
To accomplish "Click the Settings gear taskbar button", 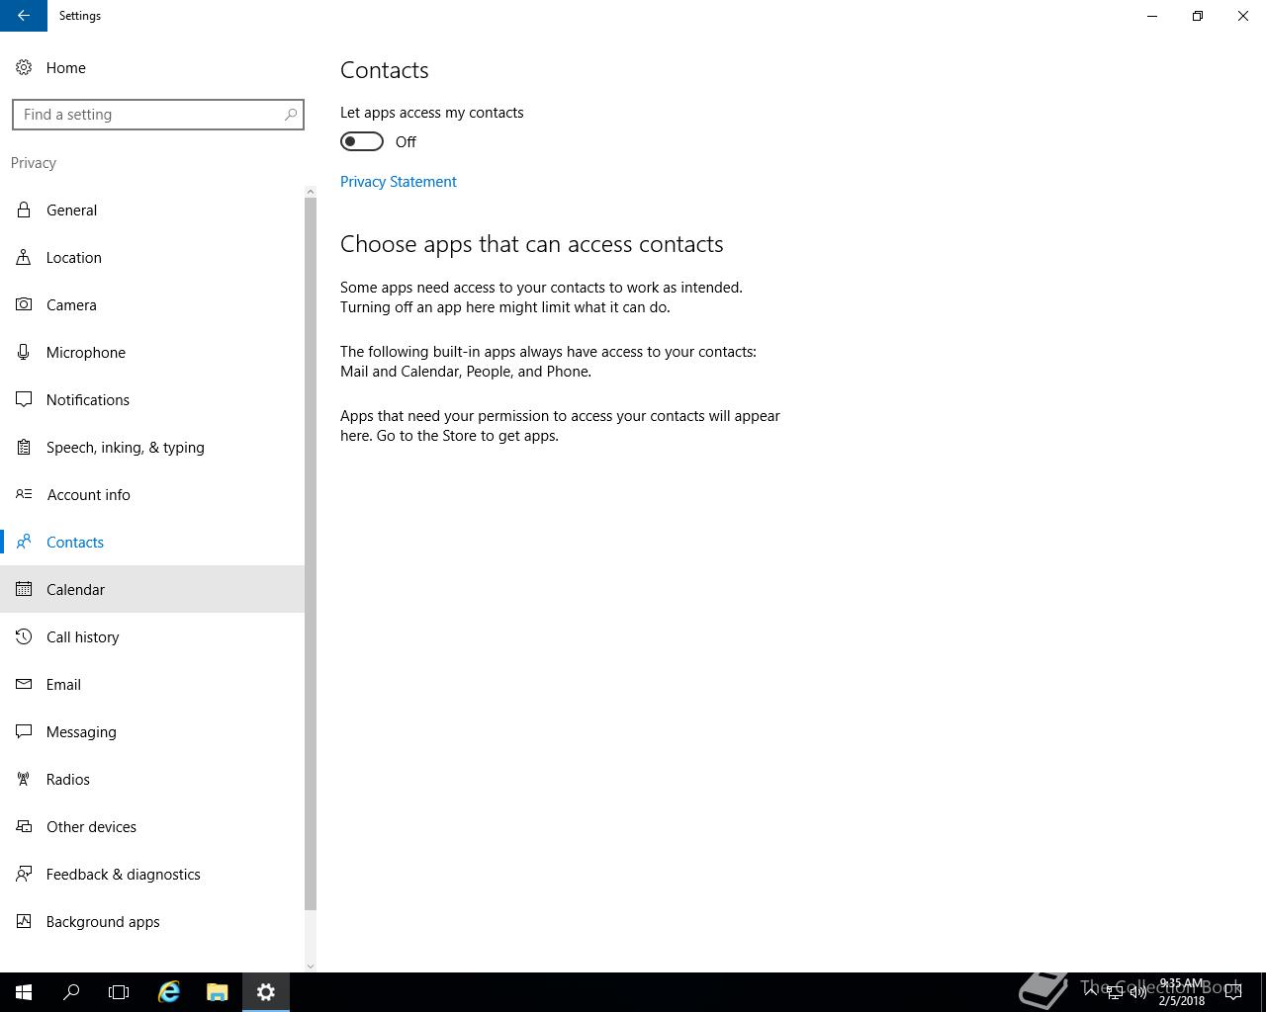I will [x=266, y=992].
